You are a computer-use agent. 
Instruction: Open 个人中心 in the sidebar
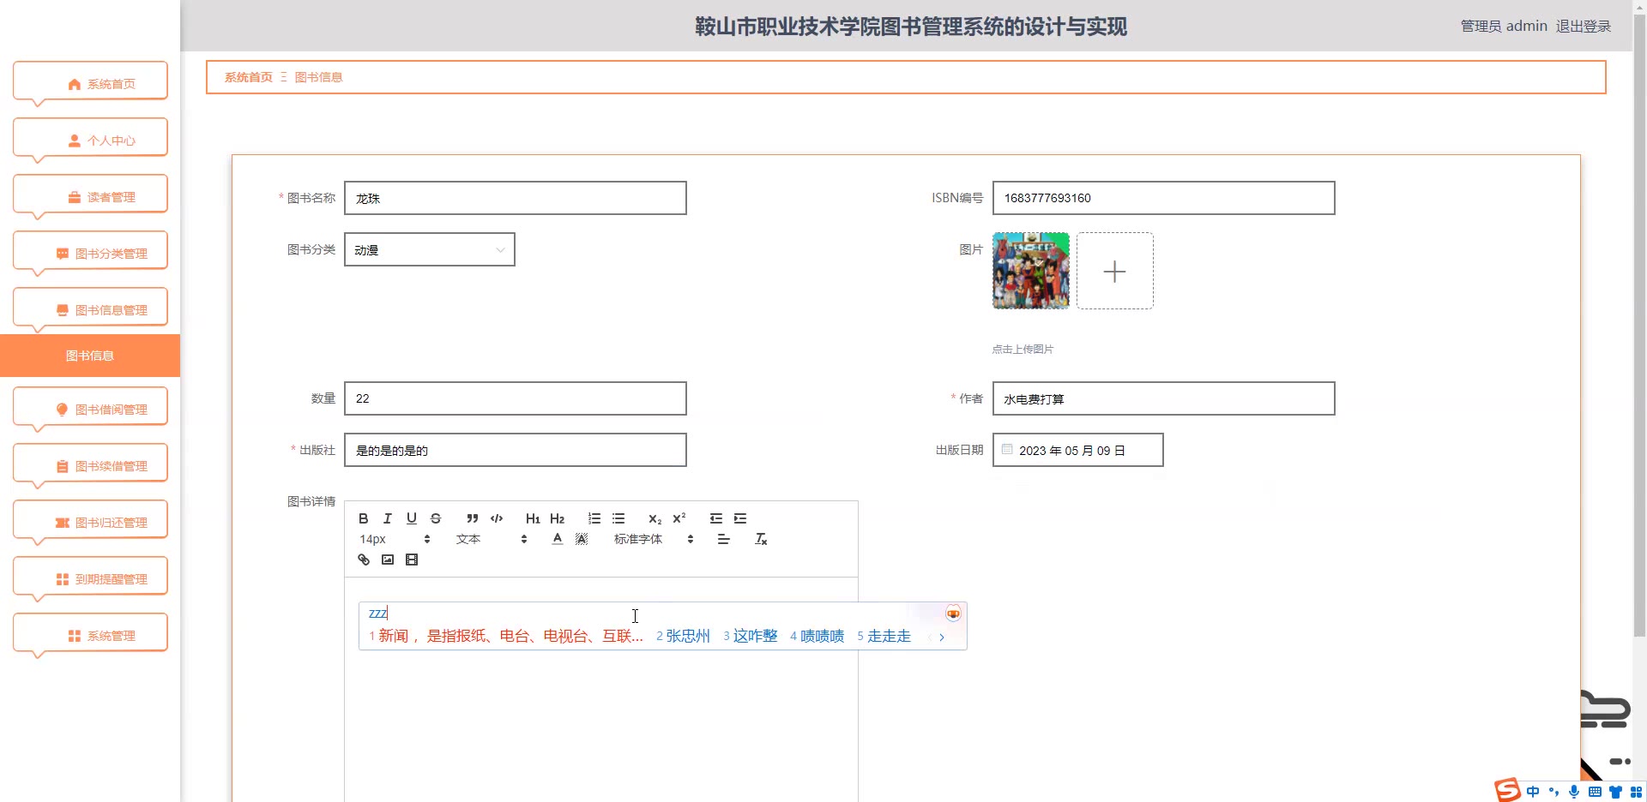pyautogui.click(x=90, y=140)
